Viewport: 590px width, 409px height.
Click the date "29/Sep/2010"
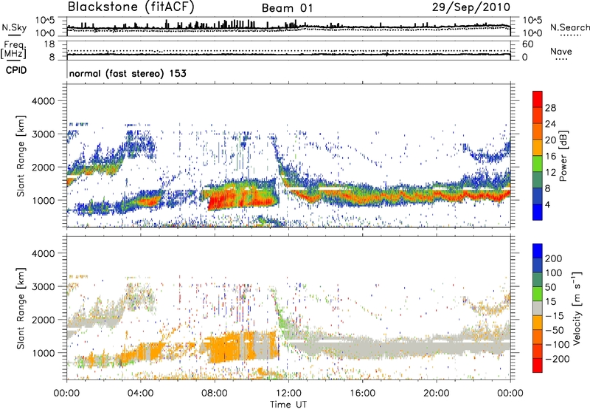click(471, 7)
